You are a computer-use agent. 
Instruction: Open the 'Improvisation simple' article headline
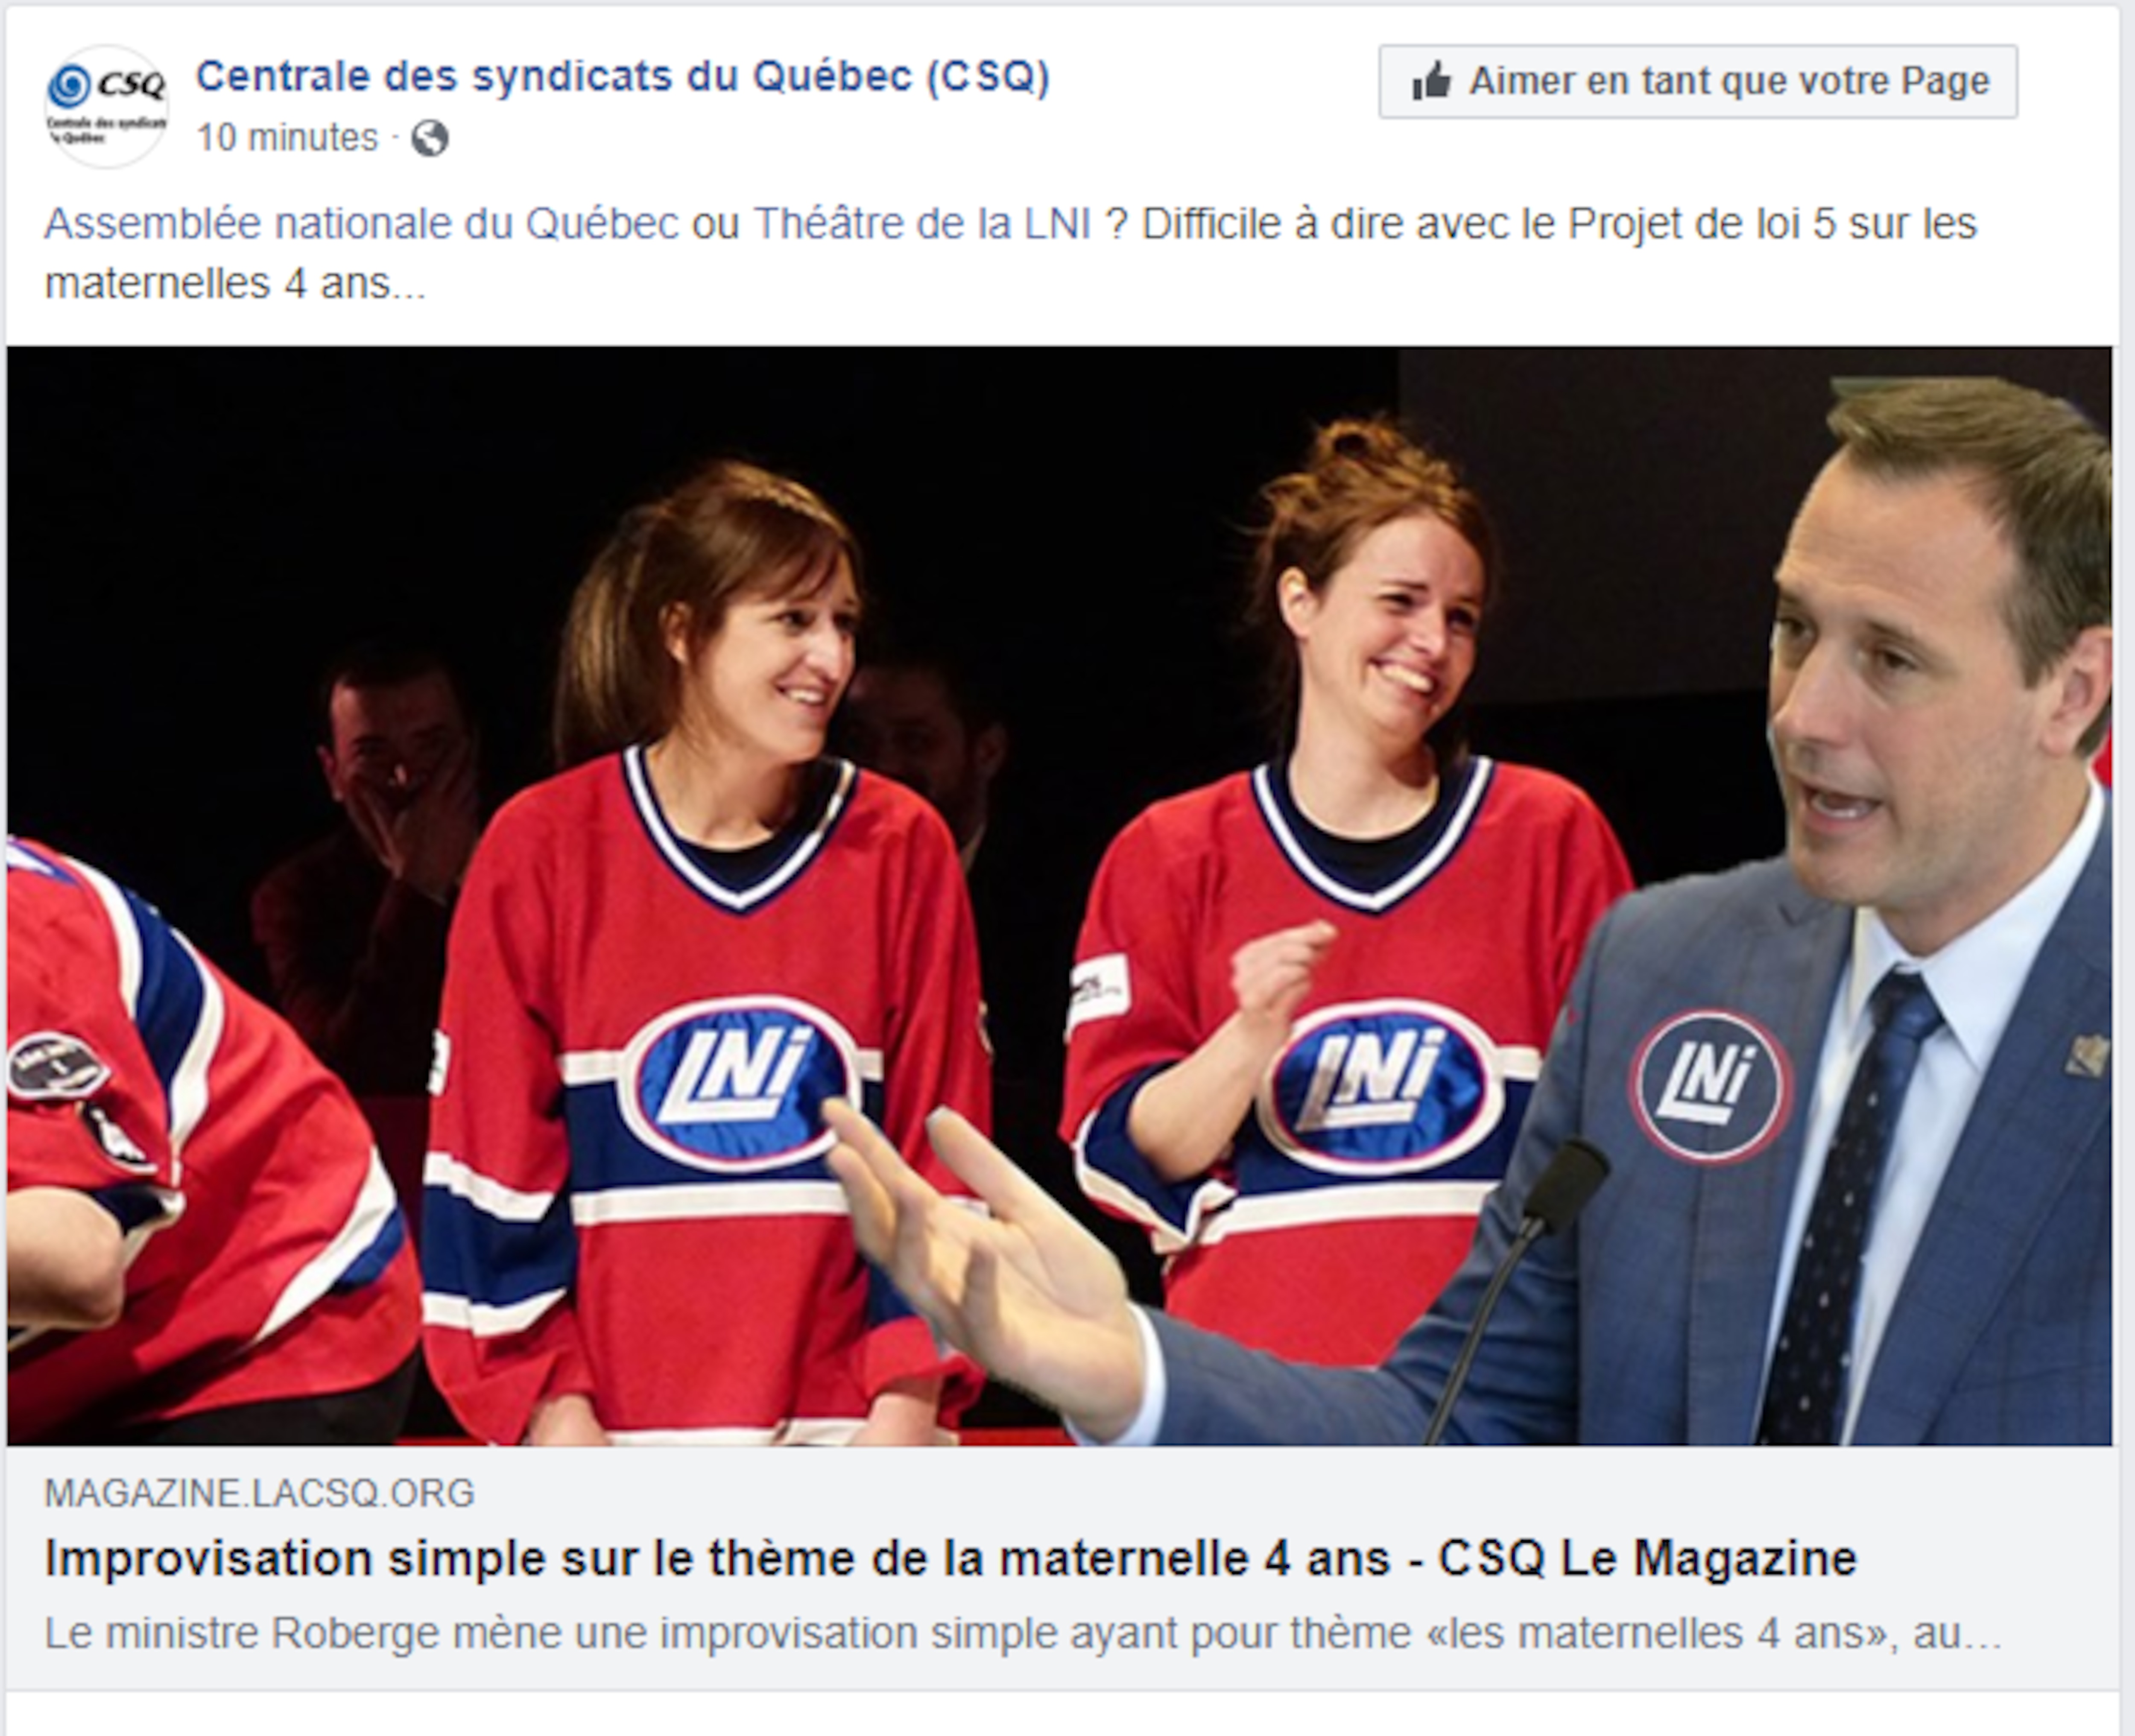click(x=950, y=1558)
